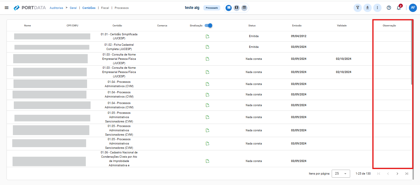Click the table's vertical scrollbar thumb
The image size is (420, 185).
(412, 53)
